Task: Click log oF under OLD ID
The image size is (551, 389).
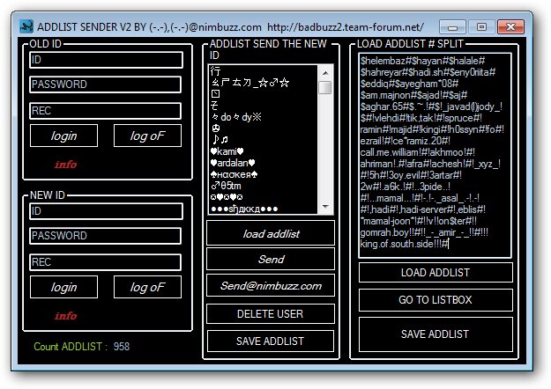Action: click(x=147, y=136)
